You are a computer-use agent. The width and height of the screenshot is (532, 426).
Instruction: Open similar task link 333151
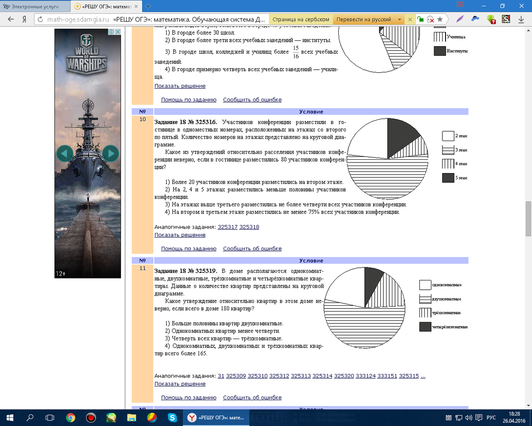pyautogui.click(x=387, y=376)
